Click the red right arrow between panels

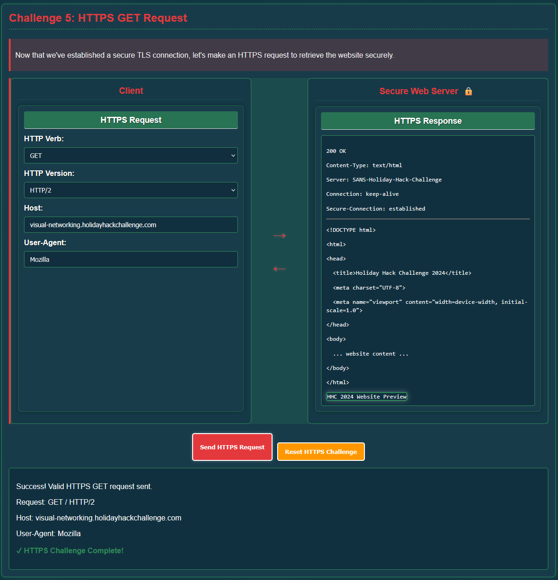(x=279, y=236)
